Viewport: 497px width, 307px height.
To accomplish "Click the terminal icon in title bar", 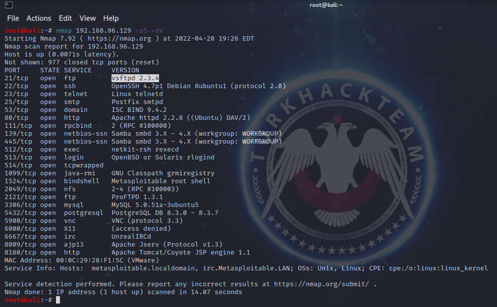I will [x=9, y=5].
